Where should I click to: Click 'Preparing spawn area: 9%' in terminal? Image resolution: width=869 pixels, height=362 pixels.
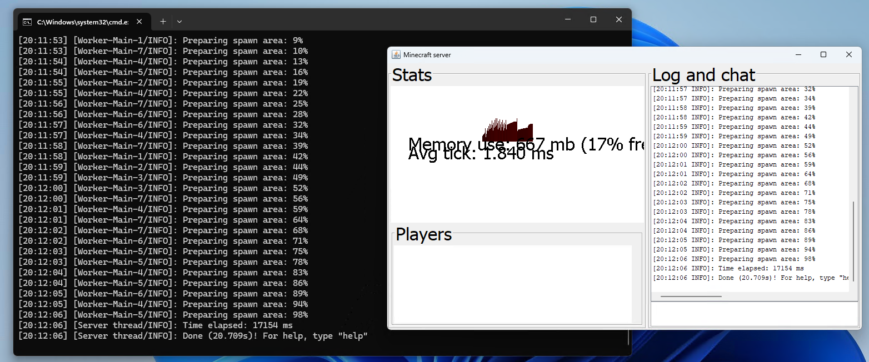[x=243, y=41]
